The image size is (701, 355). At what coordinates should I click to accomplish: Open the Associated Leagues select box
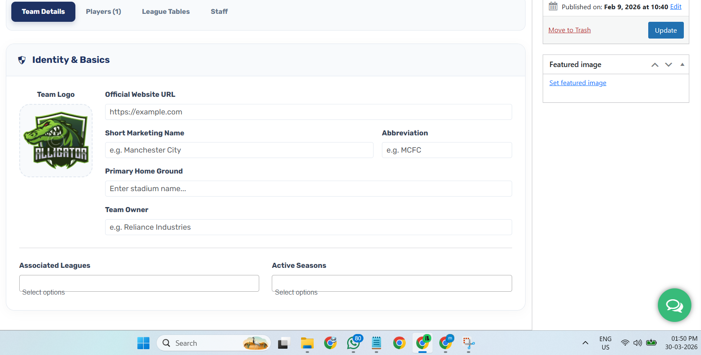coord(139,283)
